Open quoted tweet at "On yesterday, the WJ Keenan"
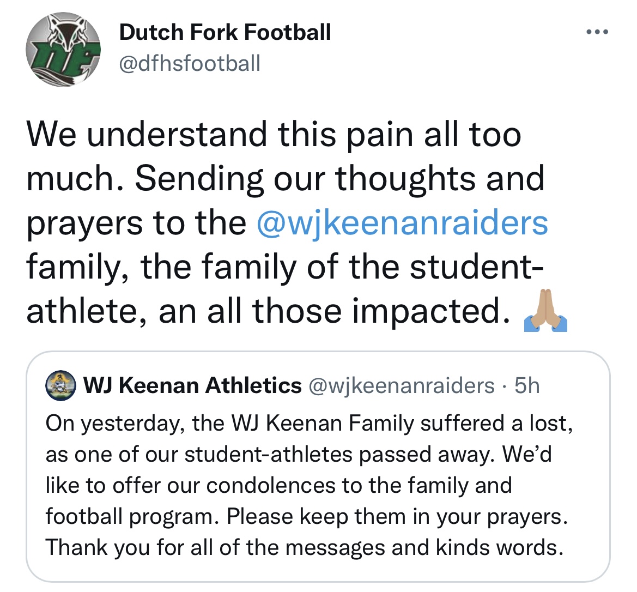This screenshot has width=637, height=592. click(308, 423)
